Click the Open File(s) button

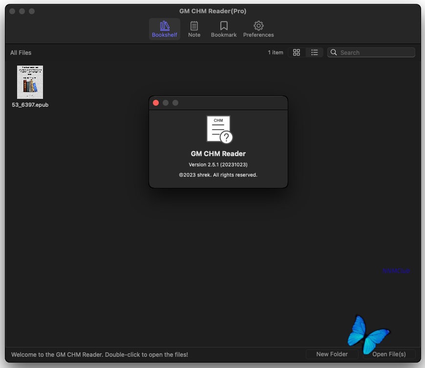(389, 354)
